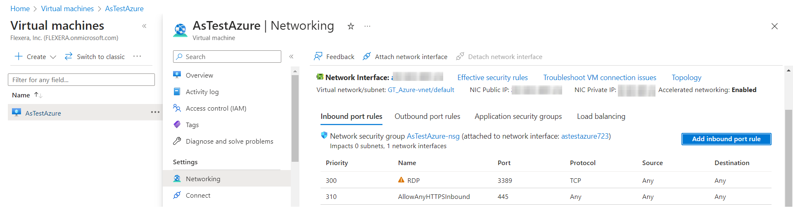Click the sidebar menu vertical scrollbar

[295, 120]
